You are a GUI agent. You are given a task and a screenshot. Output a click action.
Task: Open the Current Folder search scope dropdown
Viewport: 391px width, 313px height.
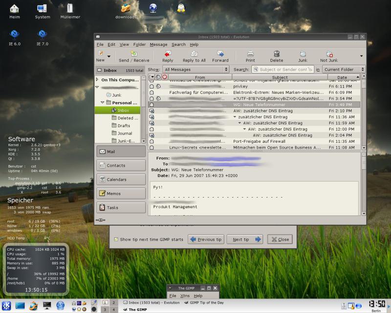[x=344, y=69]
